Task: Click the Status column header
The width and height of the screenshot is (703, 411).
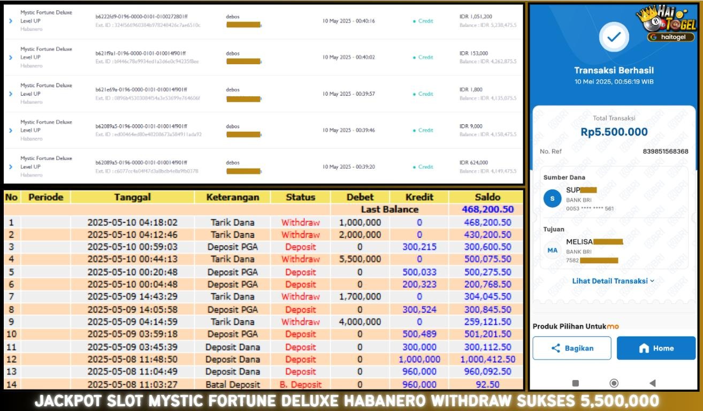Action: 301,197
